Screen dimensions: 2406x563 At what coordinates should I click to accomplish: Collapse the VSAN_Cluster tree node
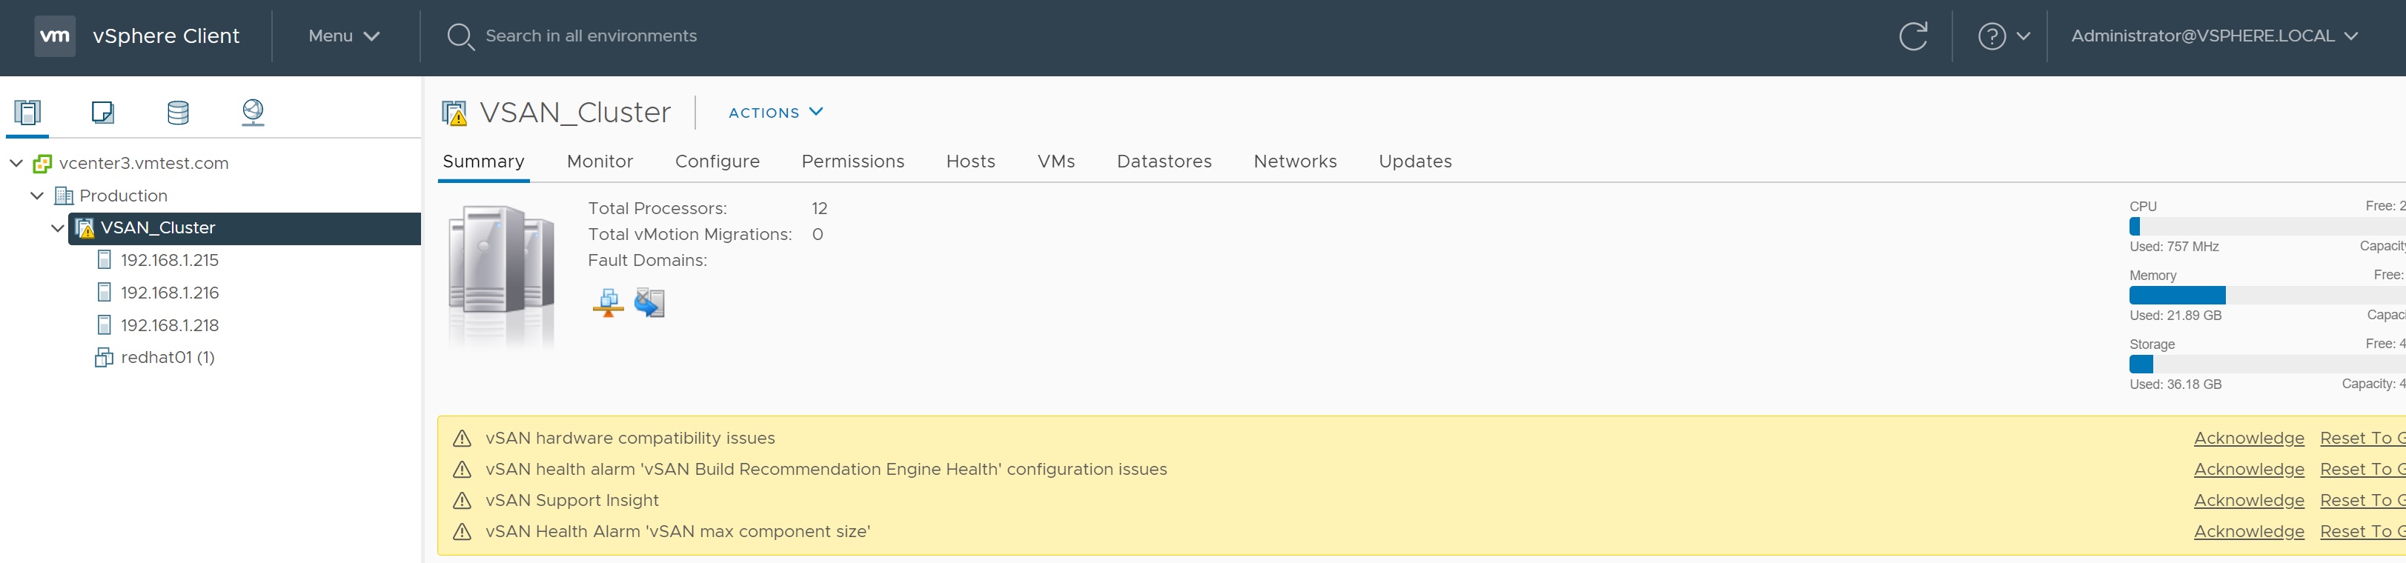(x=58, y=228)
